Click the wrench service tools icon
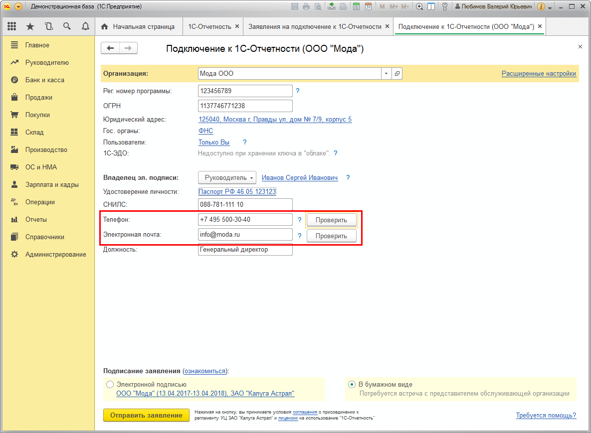The height and width of the screenshot is (433, 591). [445, 6]
